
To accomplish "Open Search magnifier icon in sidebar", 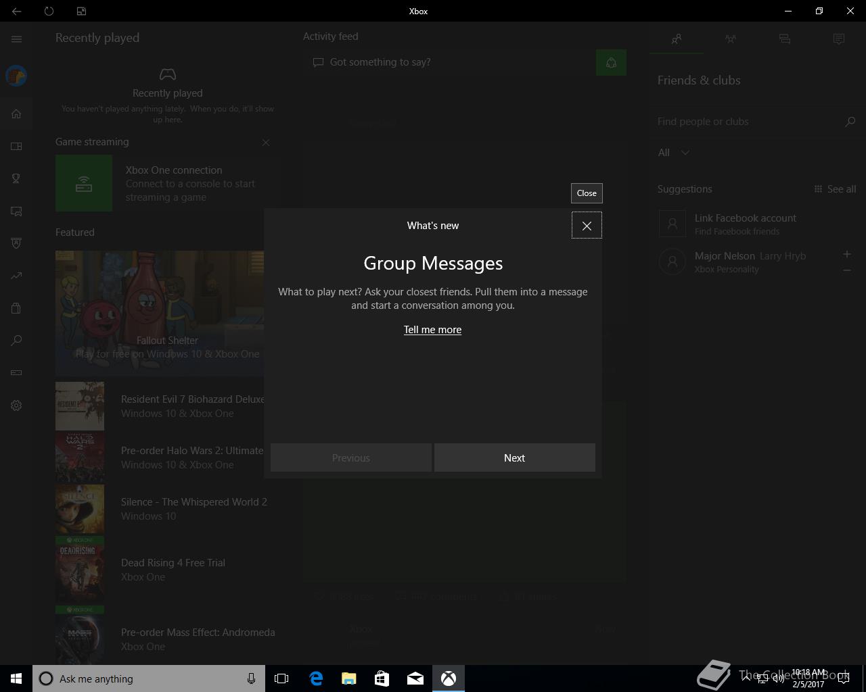I will [16, 341].
